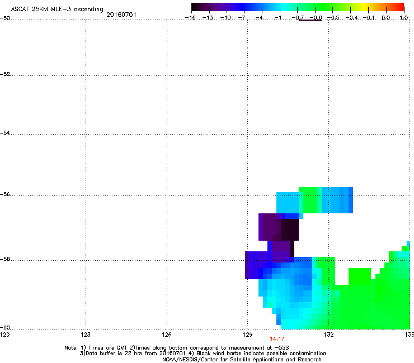Viewport: 414px width, 363px height.
Task: Click the 1.0 color scale label
Action: (x=404, y=18)
